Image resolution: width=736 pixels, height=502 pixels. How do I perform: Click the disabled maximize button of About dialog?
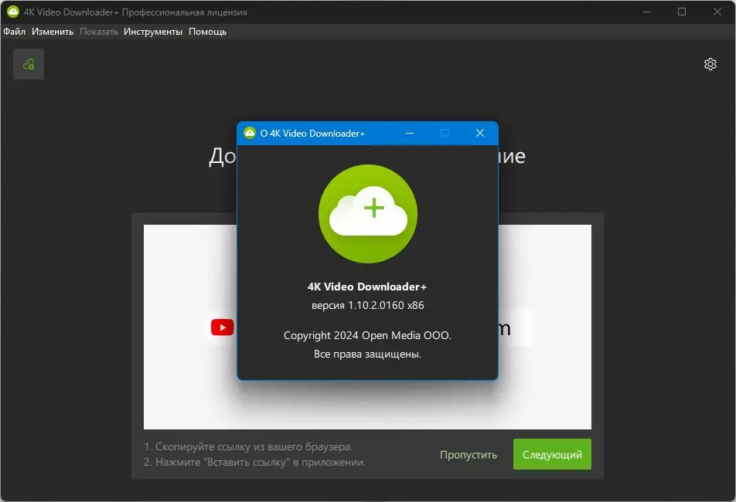tap(445, 133)
